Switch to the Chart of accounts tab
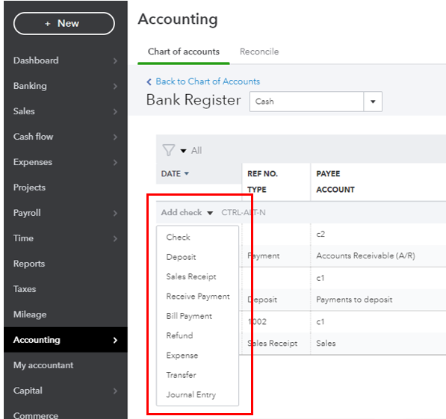Screen dimensions: 446x419 184,52
